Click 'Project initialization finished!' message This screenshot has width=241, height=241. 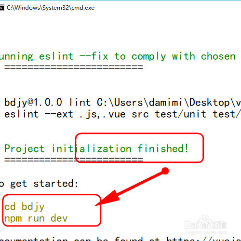coord(96,148)
